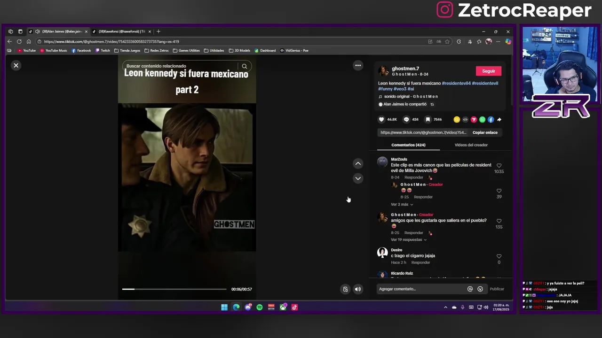Image resolution: width=602 pixels, height=338 pixels.
Task: Switch to Comentarios (424) tab
Action: 408,145
